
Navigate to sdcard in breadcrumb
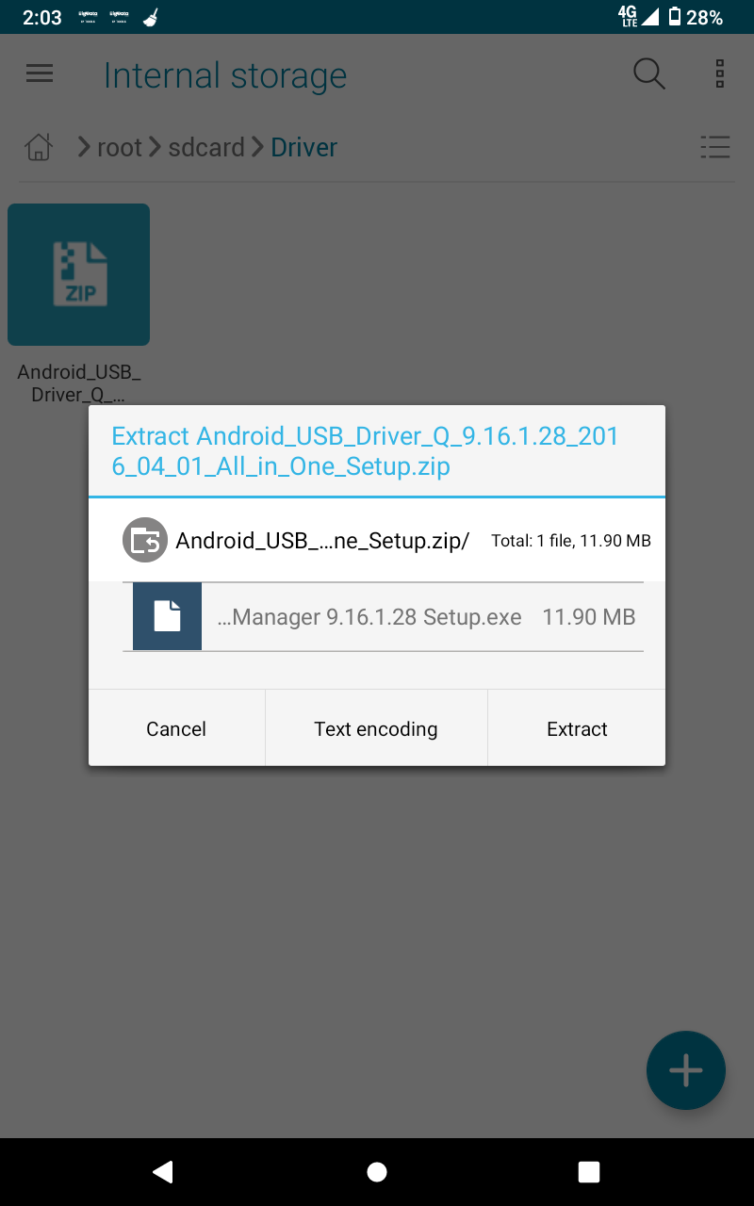(206, 147)
